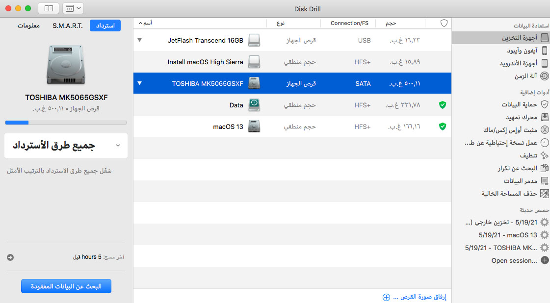
Task: Sort by the نوع type column header
Action: tap(280, 23)
